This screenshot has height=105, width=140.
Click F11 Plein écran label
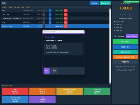119,36
